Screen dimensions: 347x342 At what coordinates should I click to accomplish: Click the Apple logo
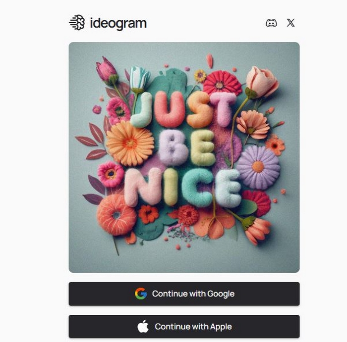pyautogui.click(x=143, y=326)
